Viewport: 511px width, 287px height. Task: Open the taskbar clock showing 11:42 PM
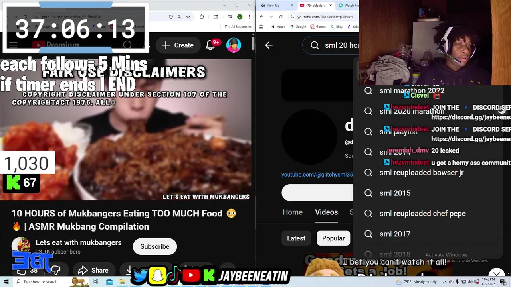coord(489,281)
